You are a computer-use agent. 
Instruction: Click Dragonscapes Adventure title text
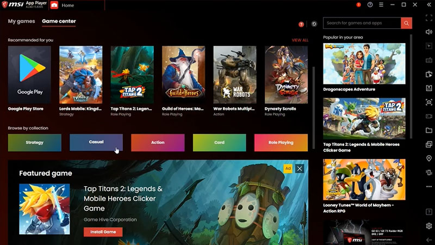[x=349, y=89]
